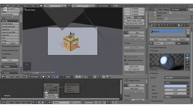Open the Texture properties tab icon

[182, 25]
